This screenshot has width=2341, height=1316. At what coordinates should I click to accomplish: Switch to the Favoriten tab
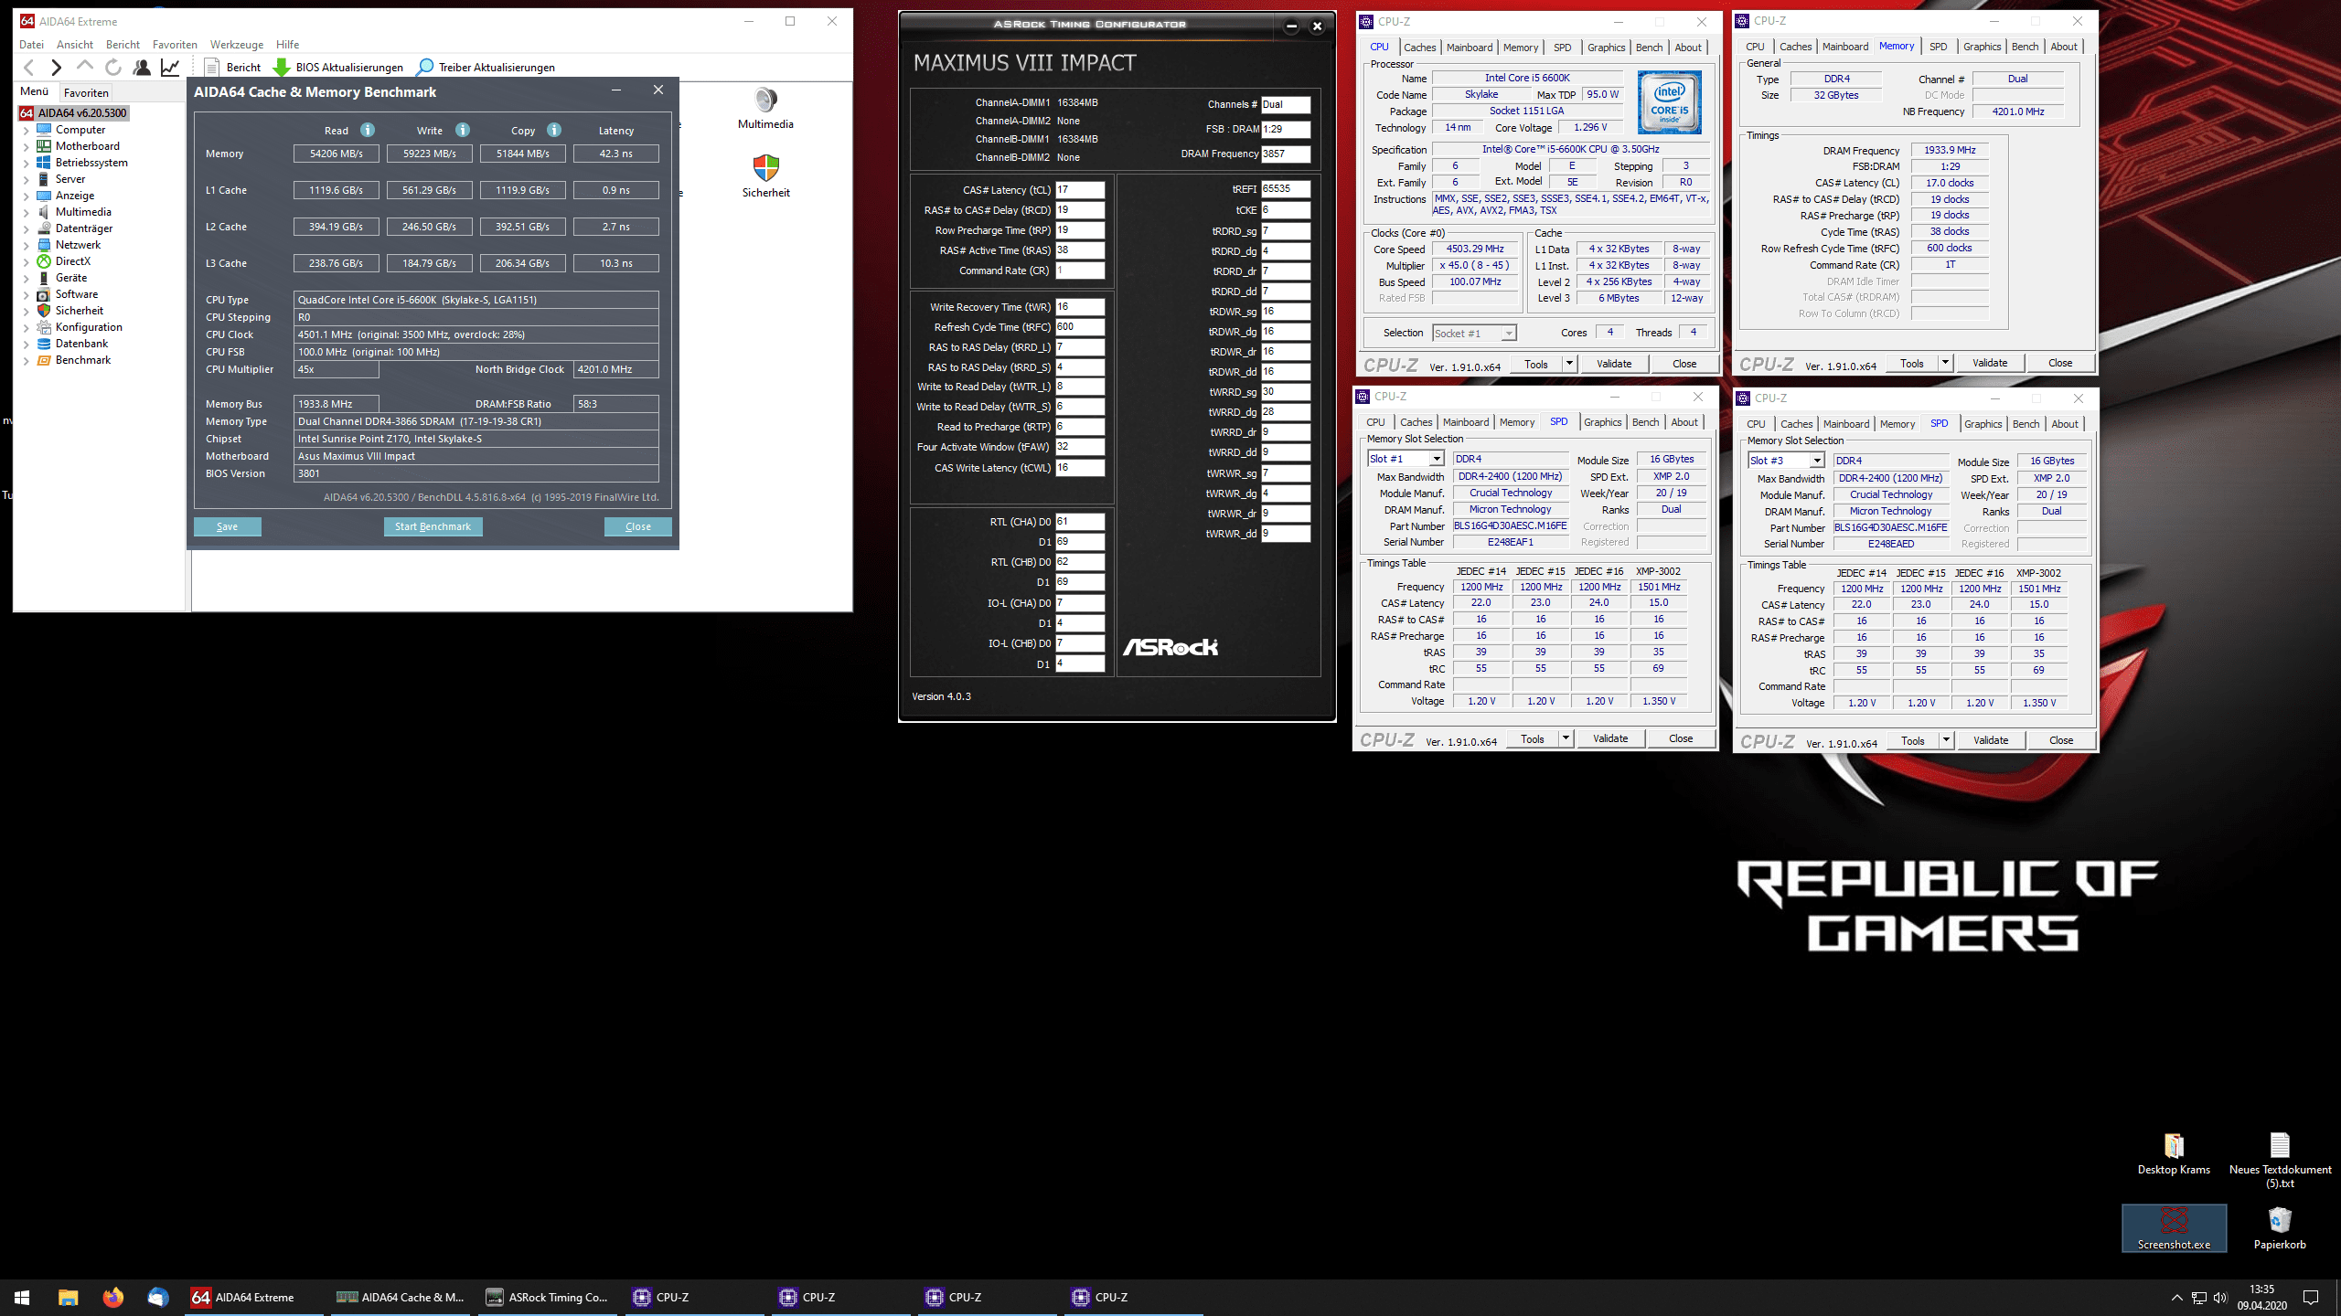click(86, 92)
